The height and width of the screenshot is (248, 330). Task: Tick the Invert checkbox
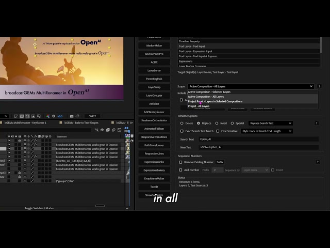[273, 170]
